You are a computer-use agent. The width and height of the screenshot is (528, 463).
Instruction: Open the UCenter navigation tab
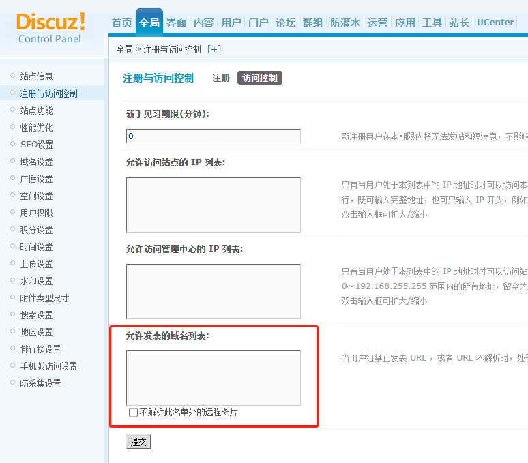(495, 23)
